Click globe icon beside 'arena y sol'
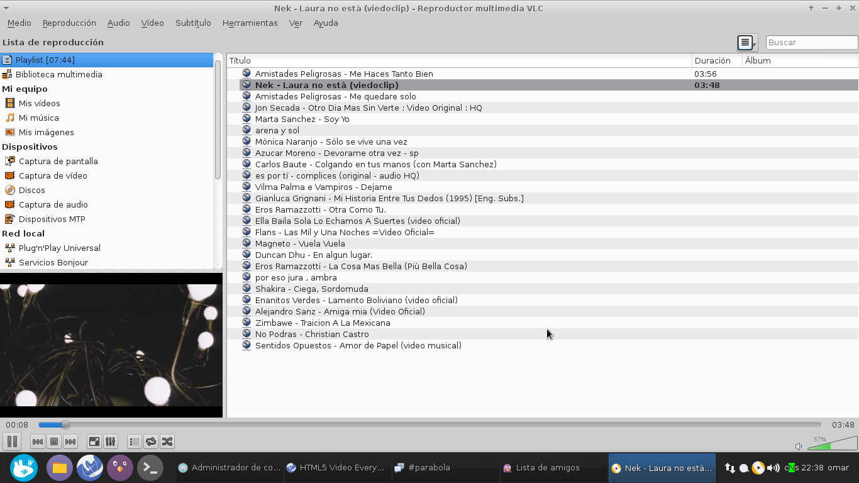The width and height of the screenshot is (859, 483). 247,130
